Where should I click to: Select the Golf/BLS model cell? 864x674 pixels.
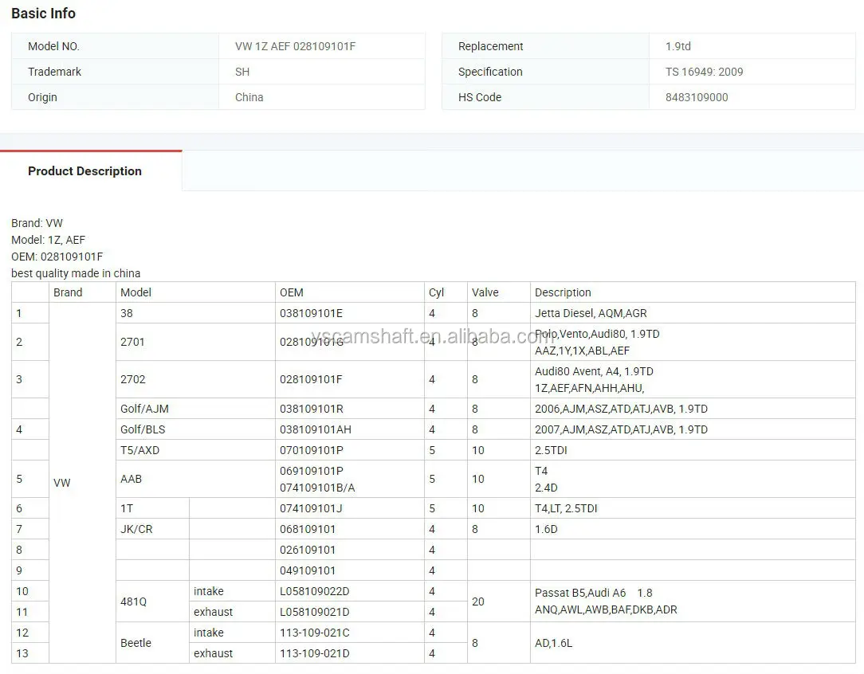point(143,429)
